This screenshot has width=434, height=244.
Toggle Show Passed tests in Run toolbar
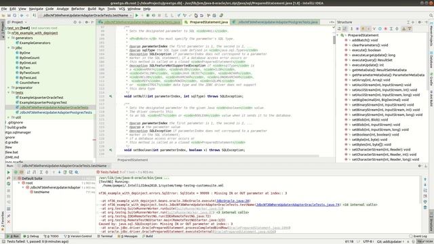[16, 172]
